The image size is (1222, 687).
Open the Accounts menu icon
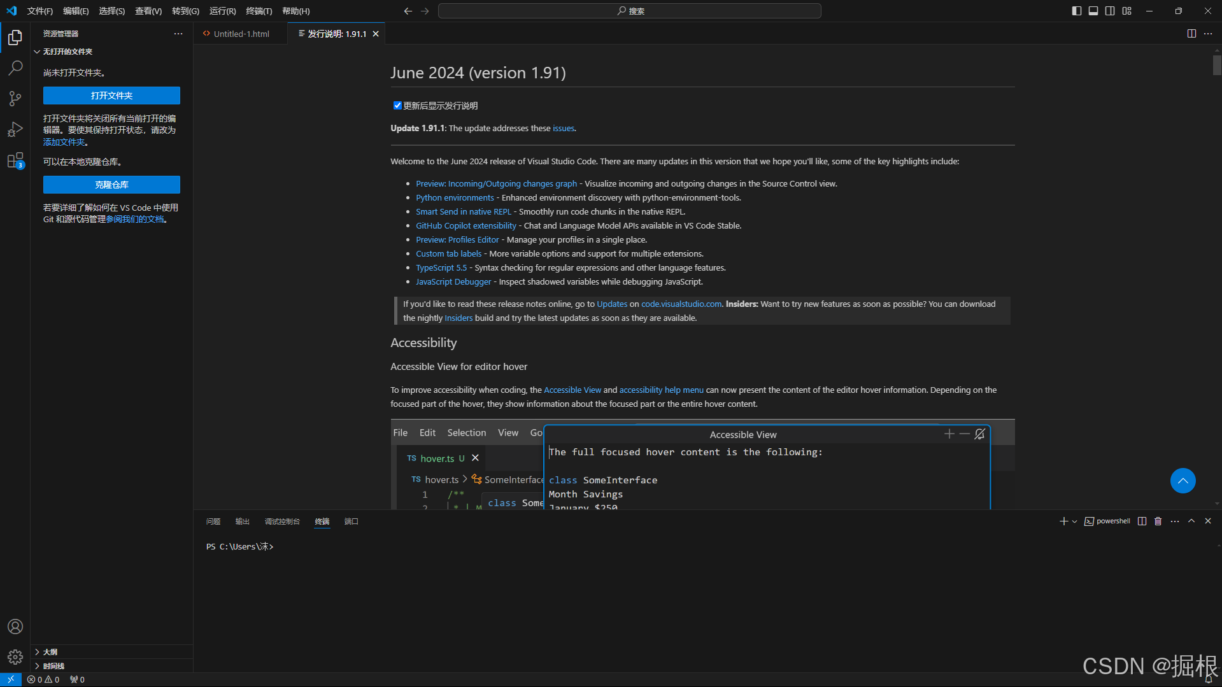[x=15, y=627]
